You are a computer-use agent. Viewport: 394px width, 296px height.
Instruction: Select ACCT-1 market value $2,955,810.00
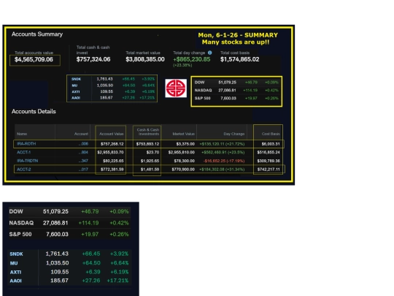pyautogui.click(x=182, y=152)
